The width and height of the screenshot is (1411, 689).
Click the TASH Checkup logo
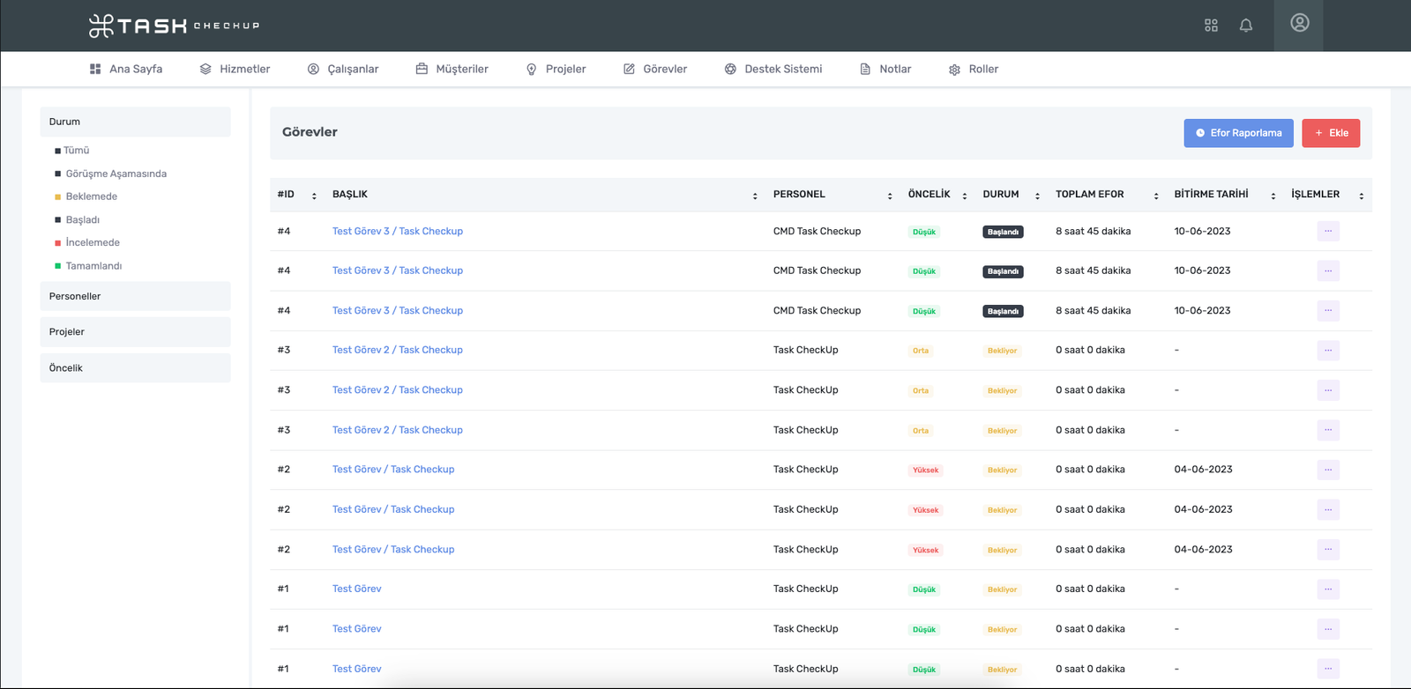[175, 26]
